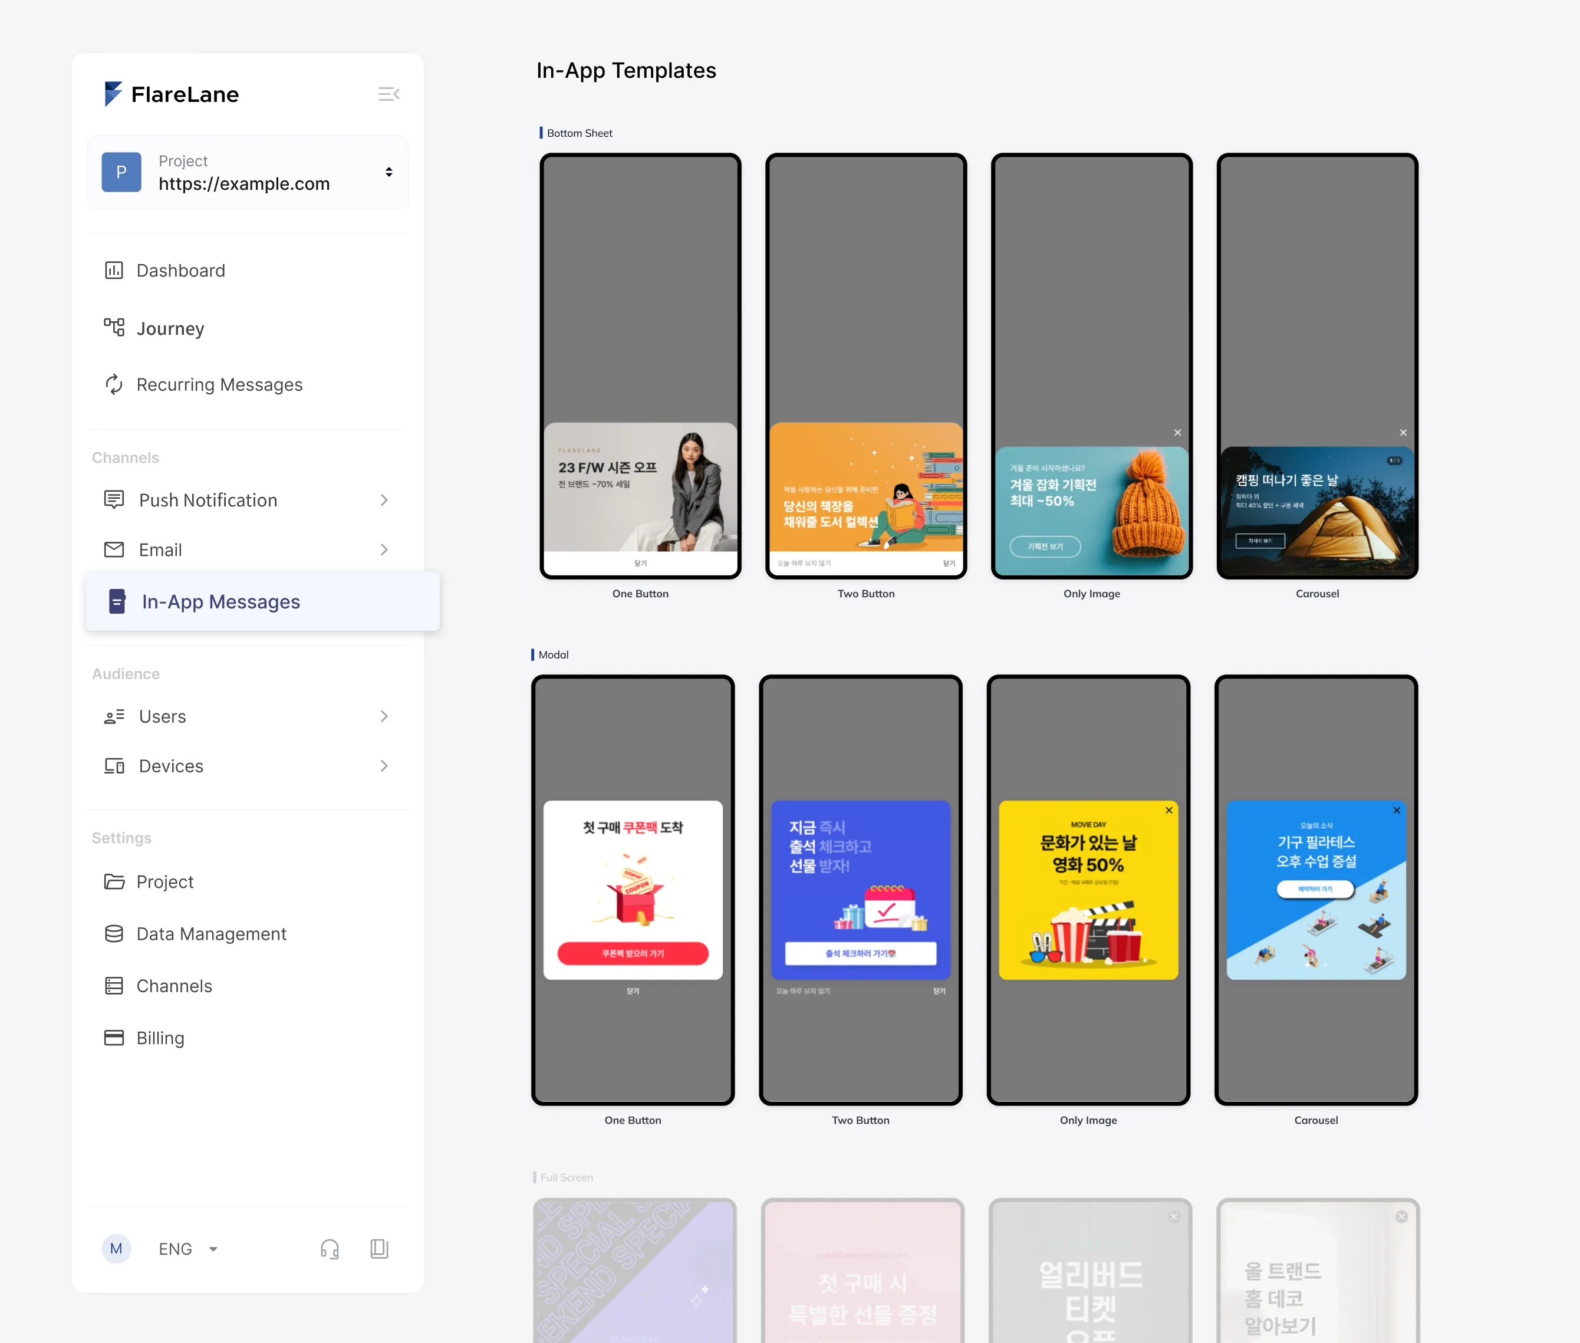
Task: Click the Dashboard chart icon
Action: pyautogui.click(x=114, y=270)
